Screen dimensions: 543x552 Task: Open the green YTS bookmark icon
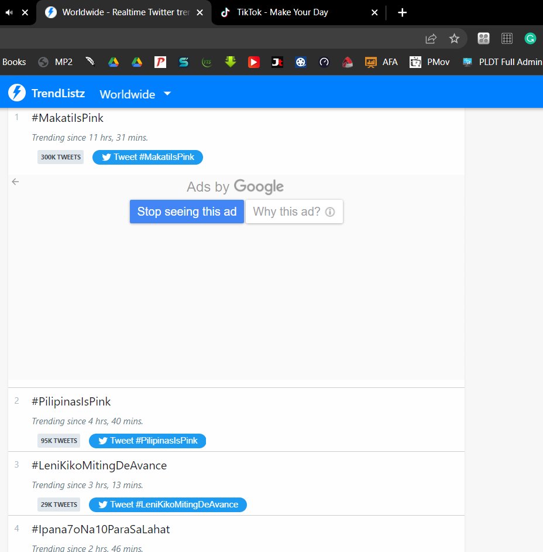coord(207,62)
